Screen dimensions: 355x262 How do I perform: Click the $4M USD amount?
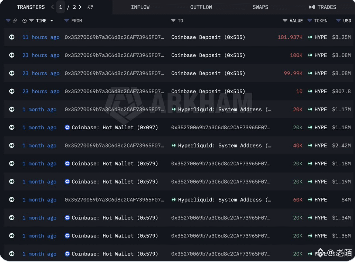346,200
